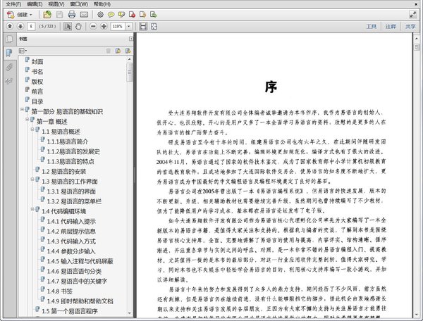Click the document vertical scrollbar thumb
The width and height of the screenshot is (423, 321).
pyautogui.click(x=417, y=47)
